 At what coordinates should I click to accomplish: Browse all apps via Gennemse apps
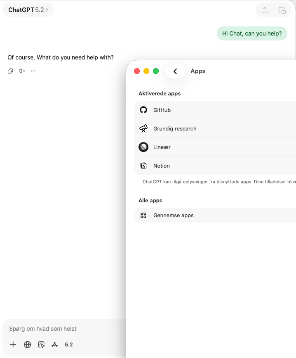[x=172, y=215]
